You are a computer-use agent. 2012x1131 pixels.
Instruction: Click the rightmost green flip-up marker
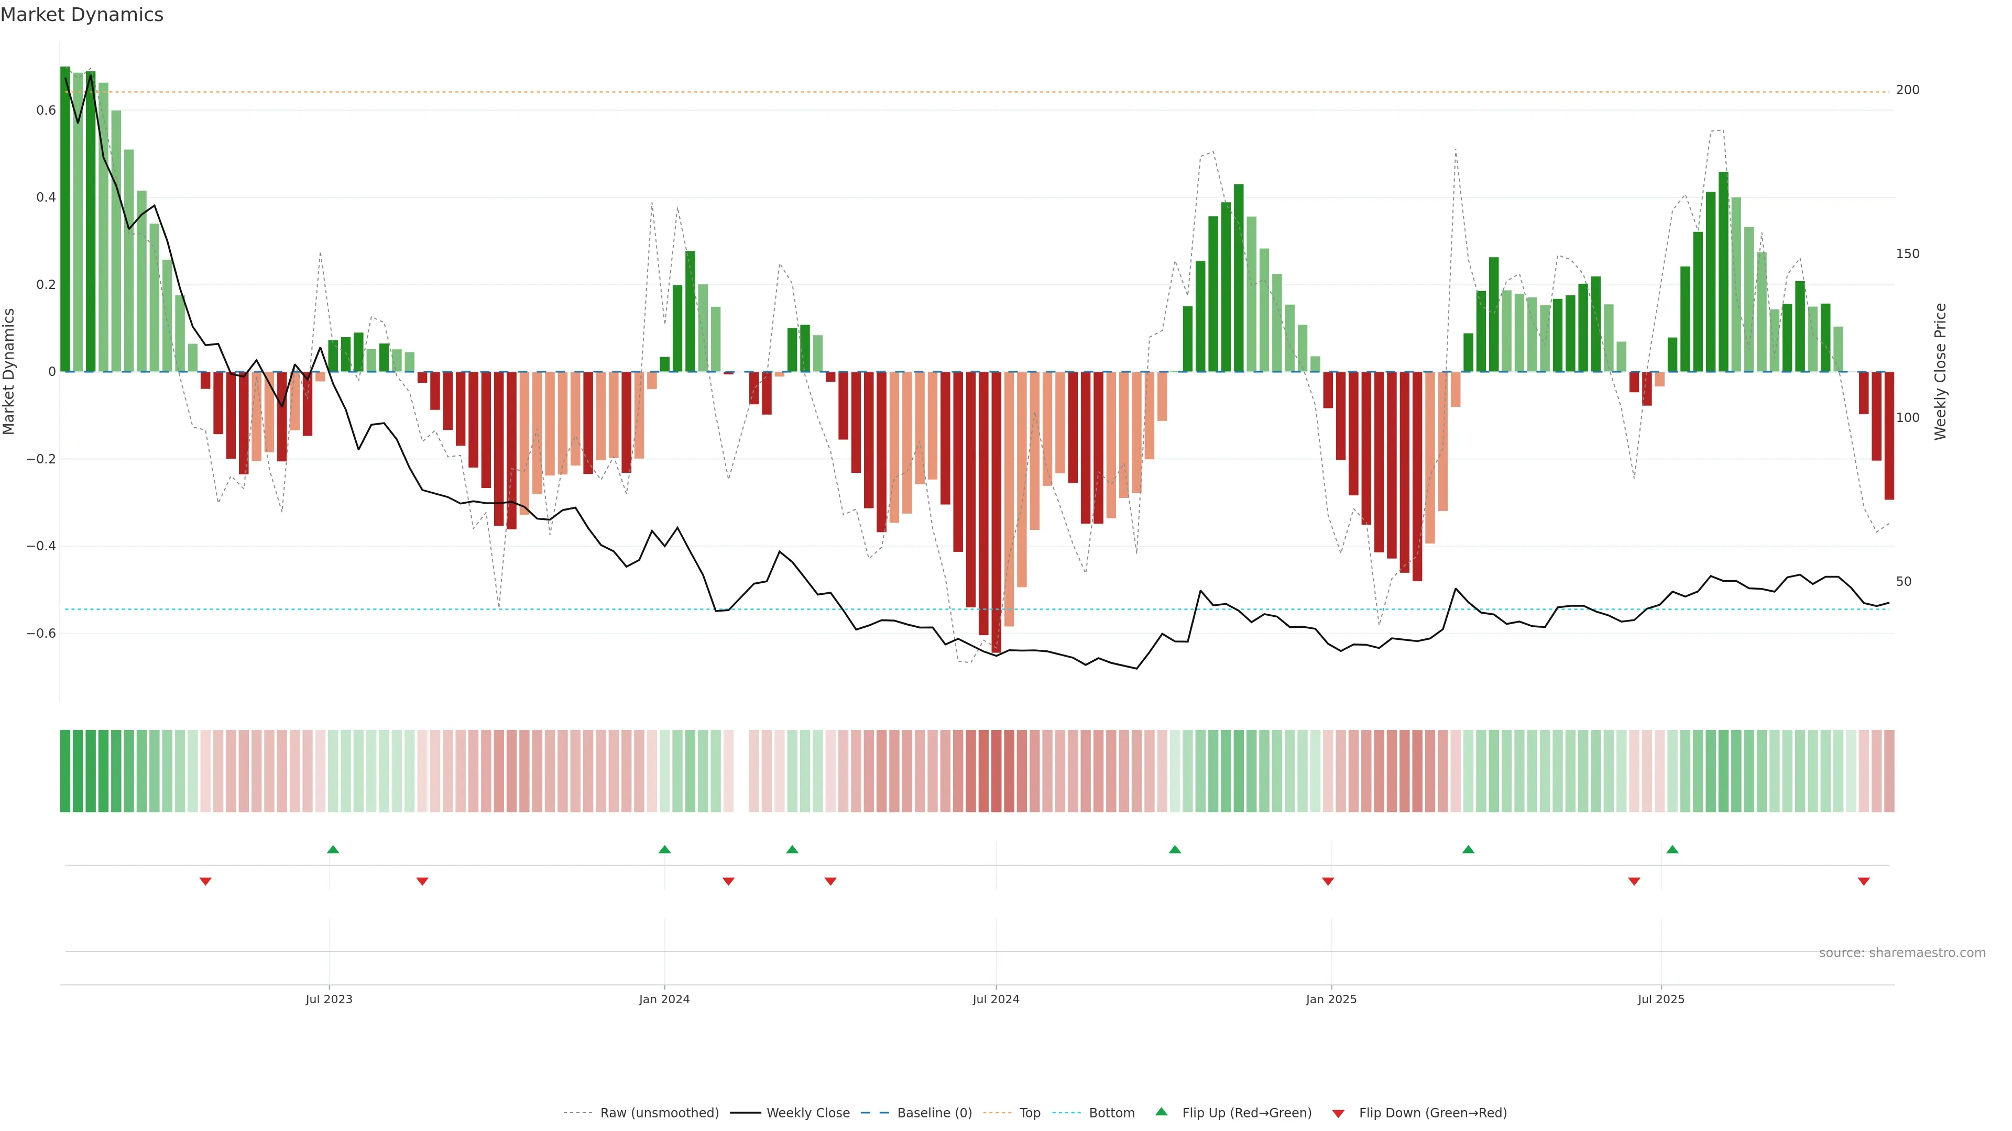click(x=1672, y=849)
